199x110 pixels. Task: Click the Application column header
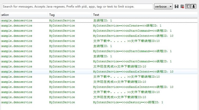point(5,15)
